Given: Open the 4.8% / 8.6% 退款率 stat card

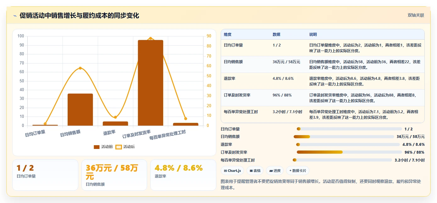Looking at the screenshot, I should coord(183,175).
